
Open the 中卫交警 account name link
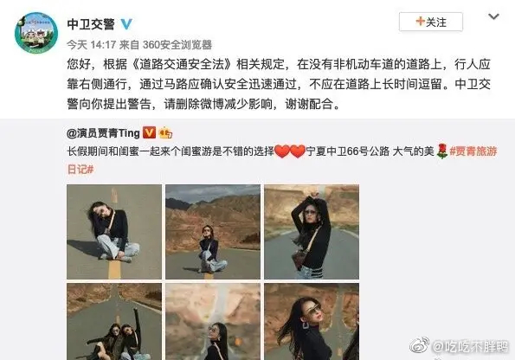[x=91, y=24]
